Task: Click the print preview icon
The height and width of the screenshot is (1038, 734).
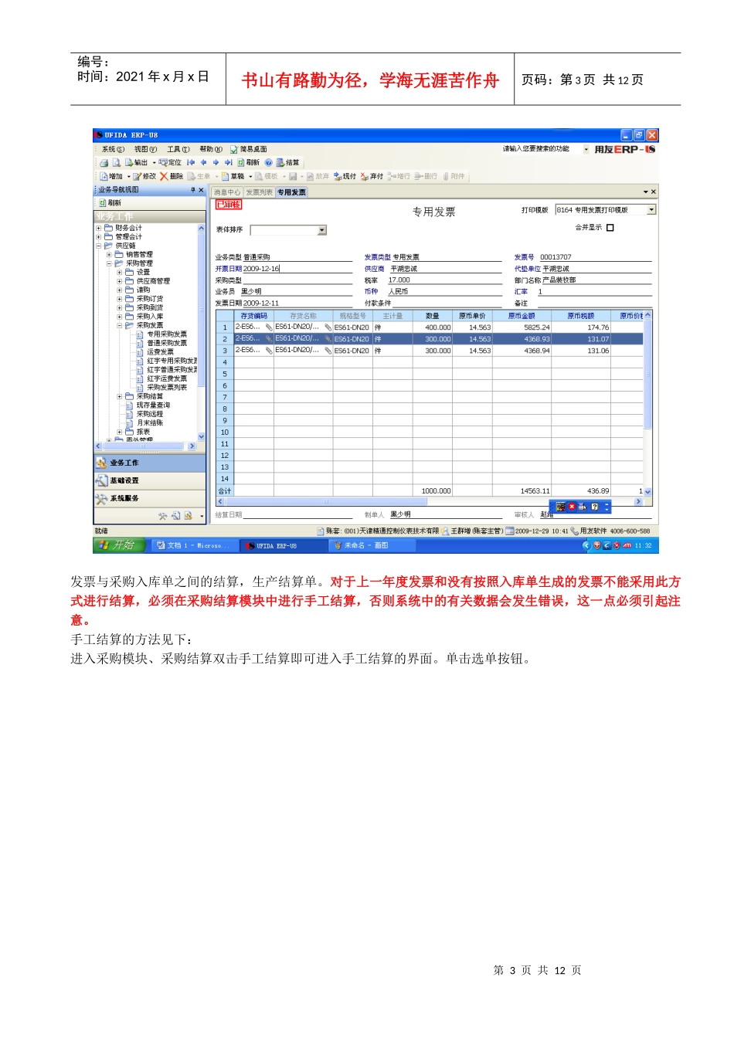Action: (x=116, y=163)
